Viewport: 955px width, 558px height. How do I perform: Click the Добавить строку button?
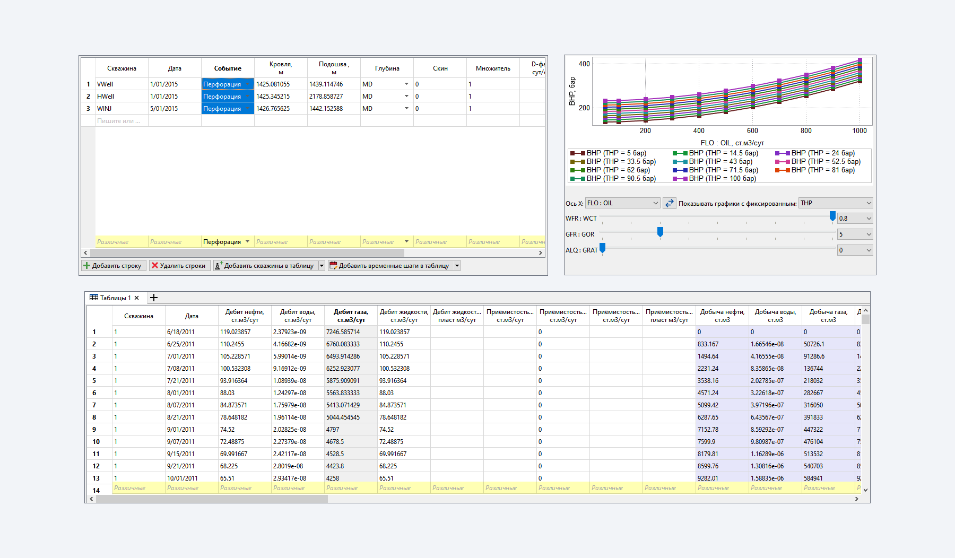pyautogui.click(x=113, y=266)
